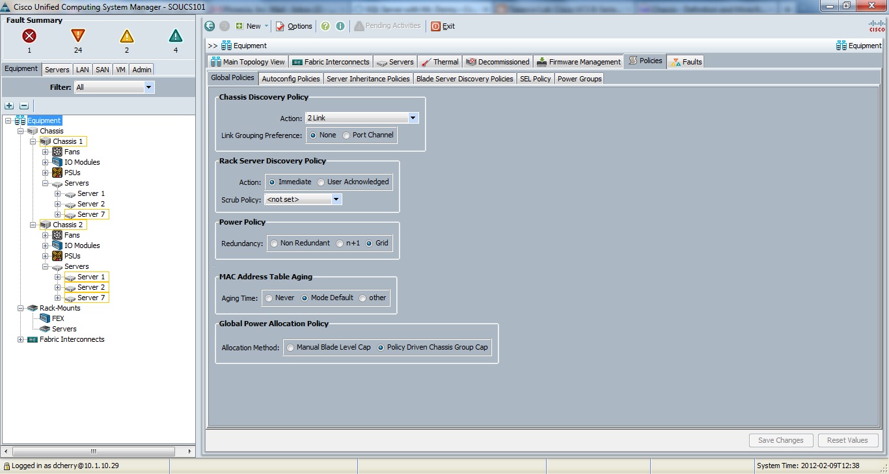The image size is (889, 474).
Task: Click the greyed forward navigation icon
Action: click(225, 26)
